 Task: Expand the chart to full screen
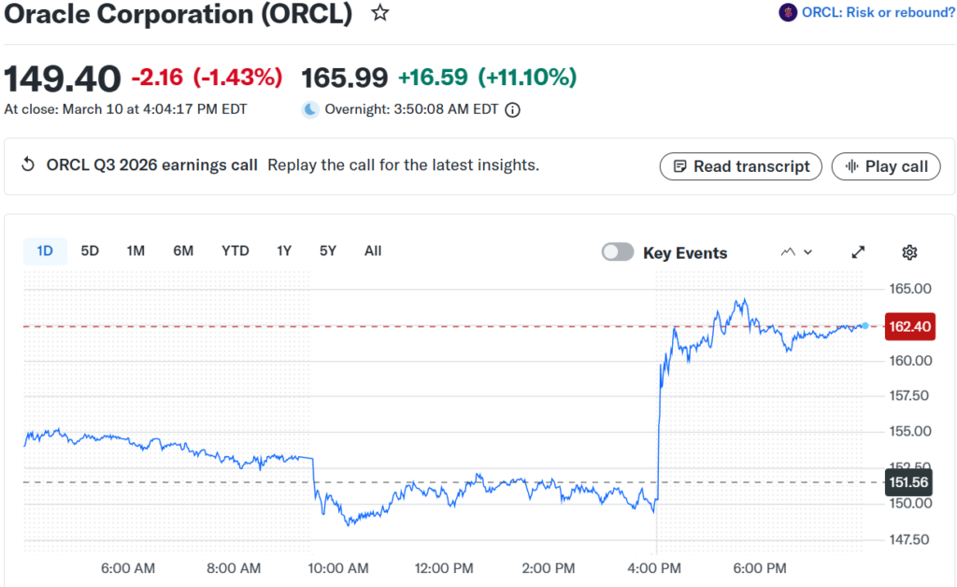click(858, 252)
